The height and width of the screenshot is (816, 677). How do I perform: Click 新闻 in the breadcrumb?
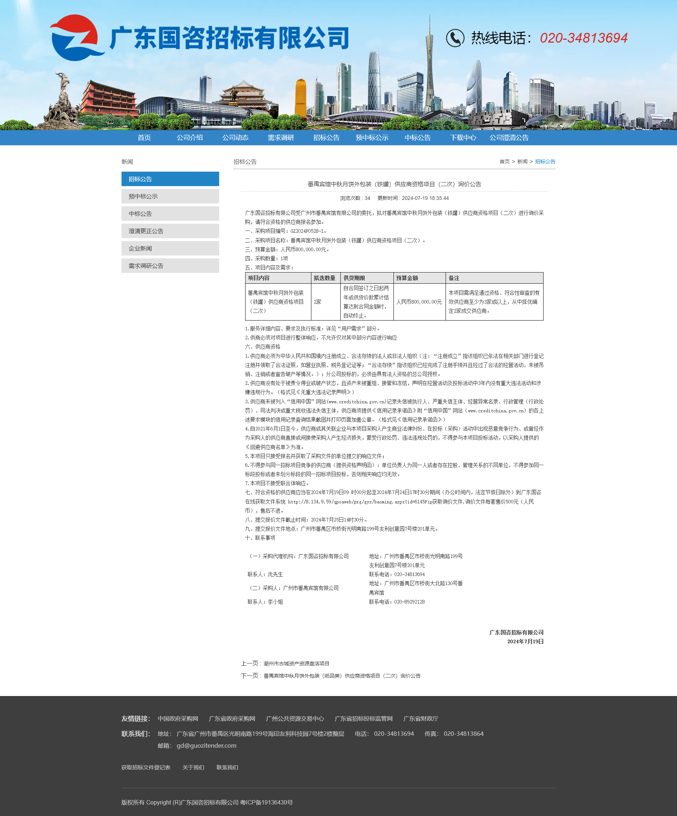[x=522, y=162]
